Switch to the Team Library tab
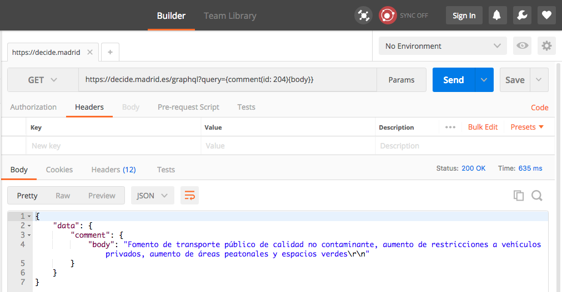 [x=230, y=16]
